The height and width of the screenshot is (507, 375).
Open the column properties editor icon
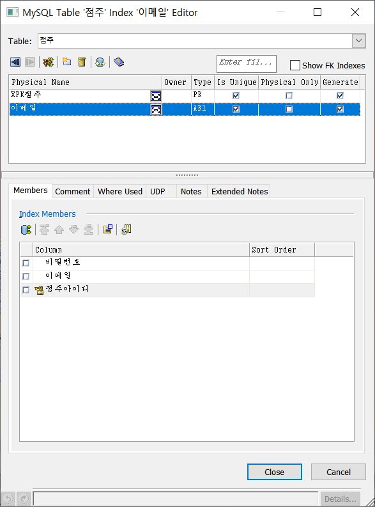click(x=108, y=230)
